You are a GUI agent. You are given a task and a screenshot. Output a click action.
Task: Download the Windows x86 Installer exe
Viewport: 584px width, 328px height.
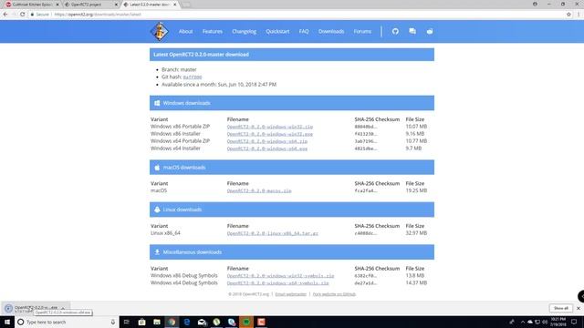270,134
